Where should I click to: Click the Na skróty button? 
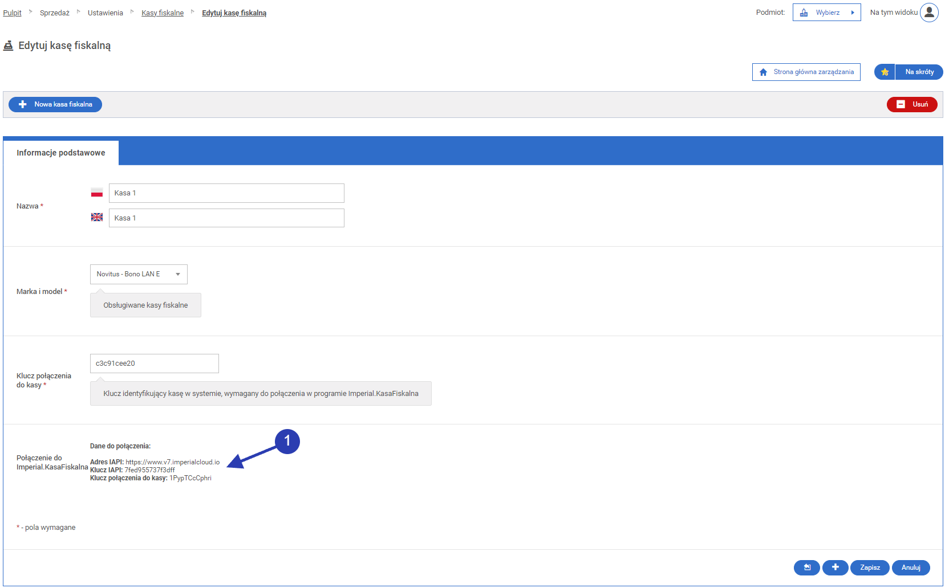(919, 72)
